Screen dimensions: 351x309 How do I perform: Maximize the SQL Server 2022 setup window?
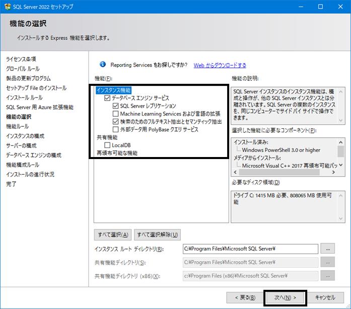pos(321,7)
